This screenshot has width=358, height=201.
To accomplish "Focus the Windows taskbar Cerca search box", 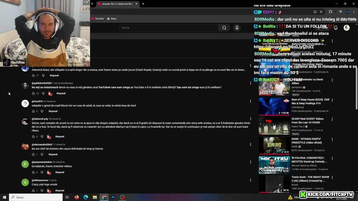I will coord(36,197).
